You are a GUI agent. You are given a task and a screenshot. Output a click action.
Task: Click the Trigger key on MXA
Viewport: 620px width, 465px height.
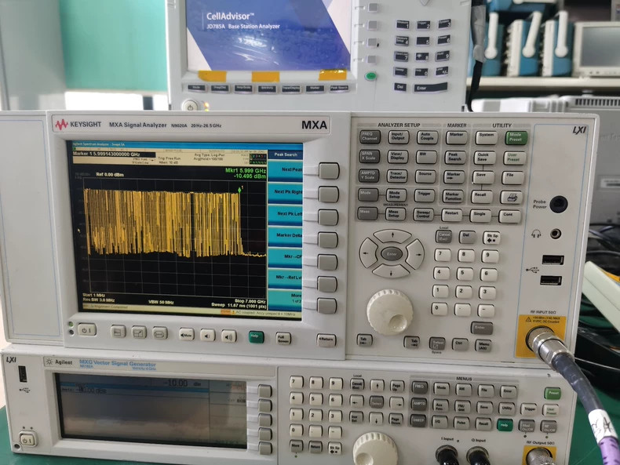pos(425,195)
